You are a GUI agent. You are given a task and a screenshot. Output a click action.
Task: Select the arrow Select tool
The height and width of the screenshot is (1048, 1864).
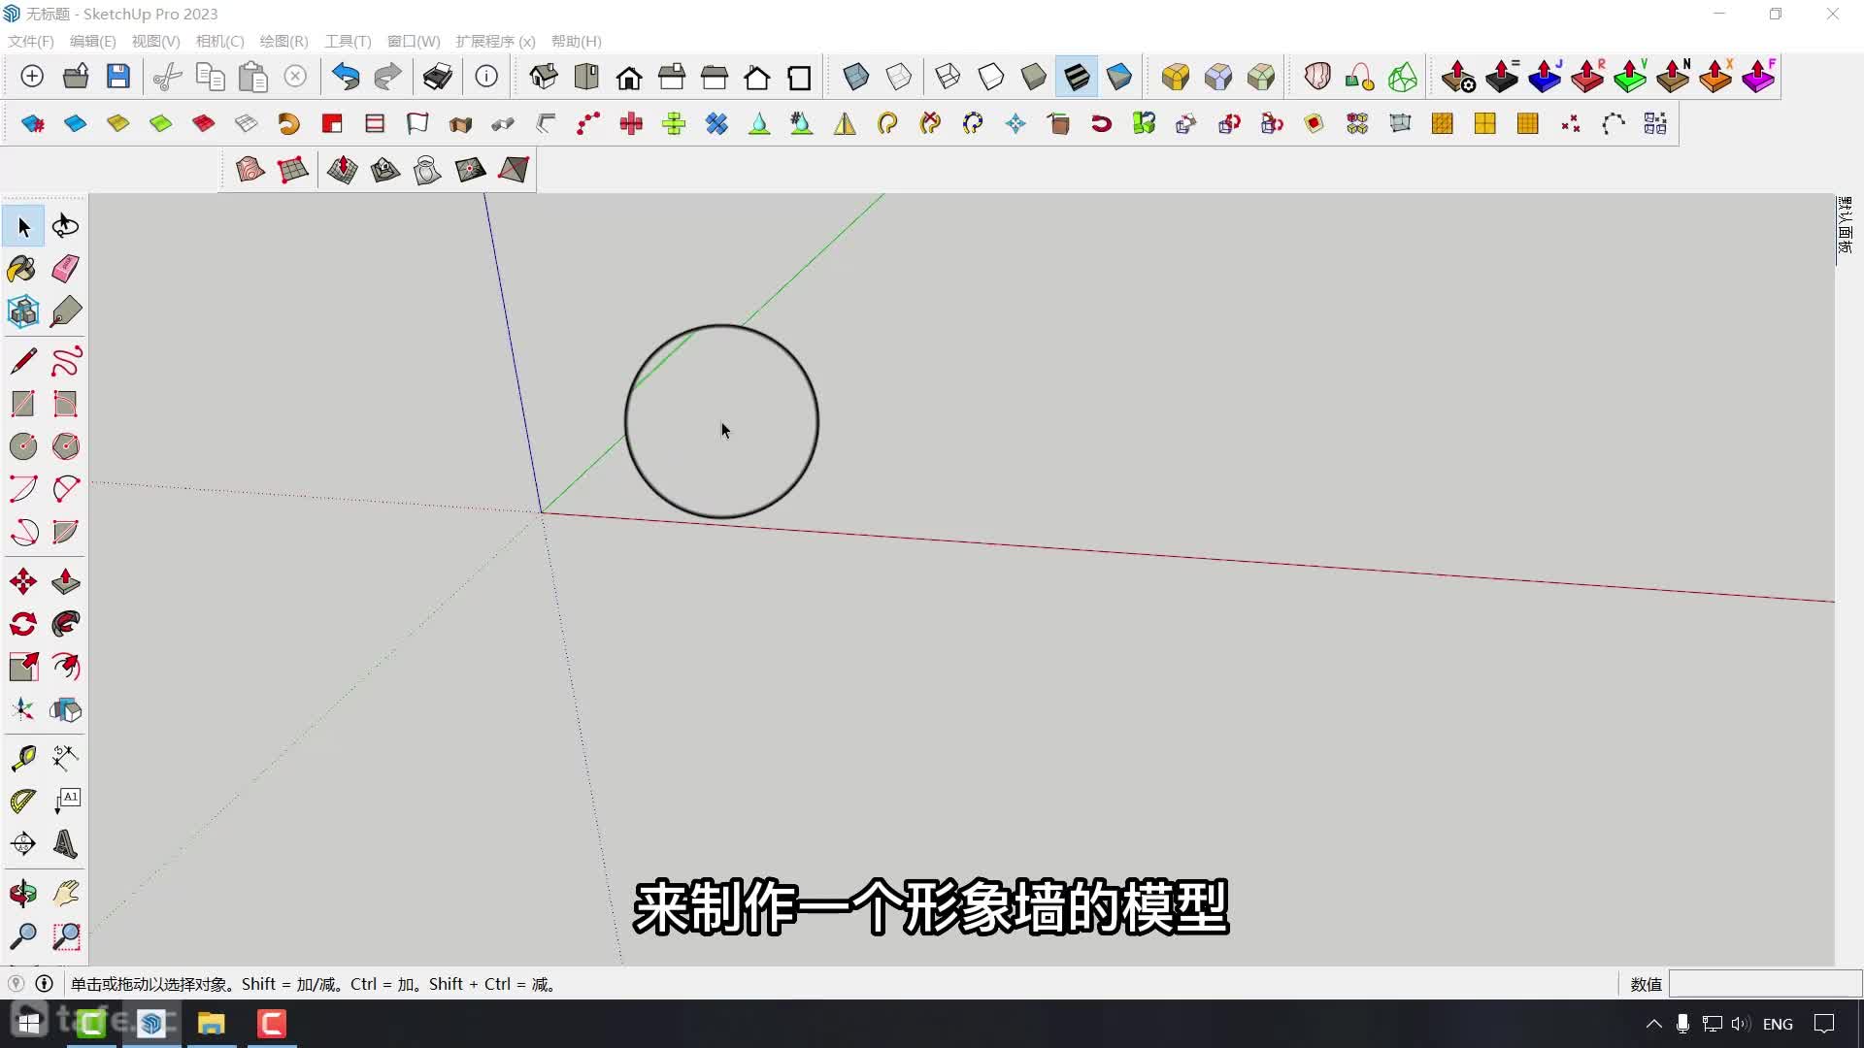(x=23, y=226)
